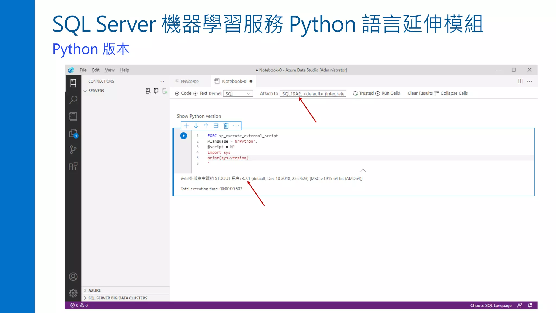The height and width of the screenshot is (313, 556).
Task: Click the errors and warnings status indicator
Action: pos(79,305)
